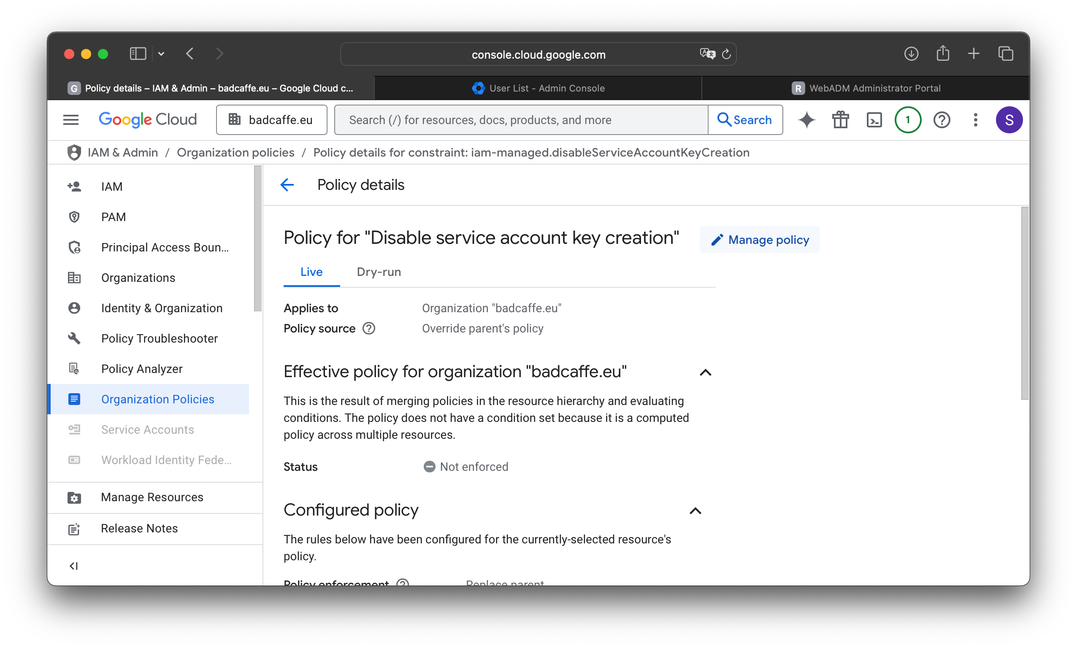Open Service Accounts in the sidebar
The height and width of the screenshot is (648, 1077).
(x=149, y=429)
